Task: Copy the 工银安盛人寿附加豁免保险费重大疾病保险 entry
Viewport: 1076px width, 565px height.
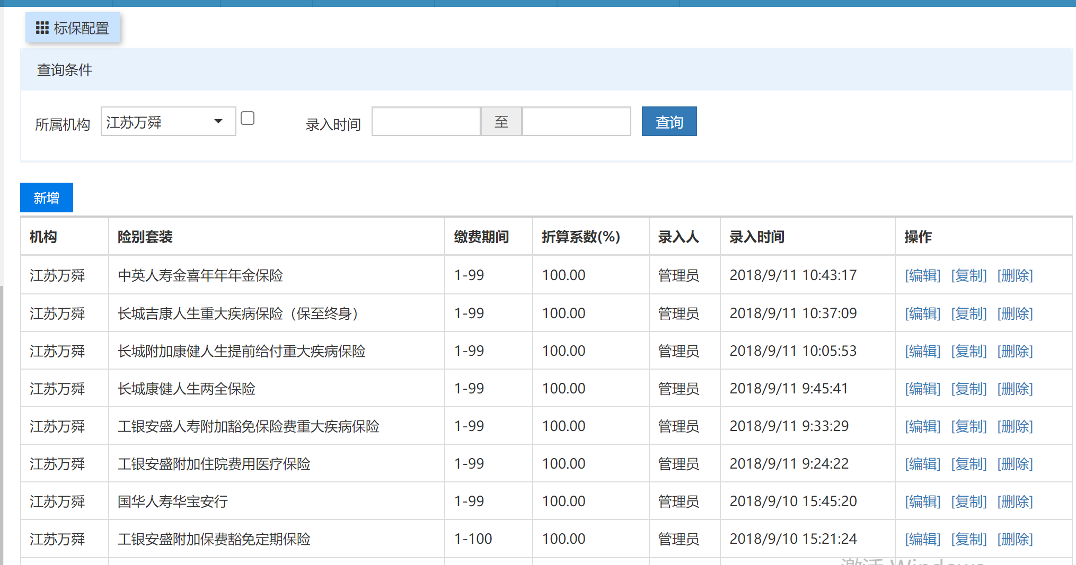Action: pos(968,426)
